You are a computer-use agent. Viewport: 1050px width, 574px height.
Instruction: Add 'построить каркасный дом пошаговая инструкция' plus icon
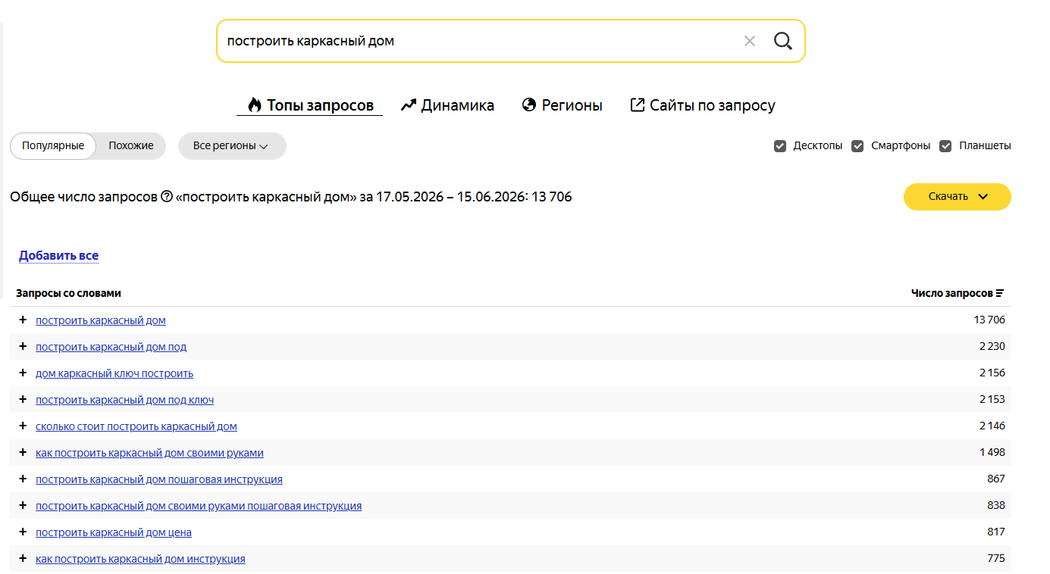[x=23, y=479]
